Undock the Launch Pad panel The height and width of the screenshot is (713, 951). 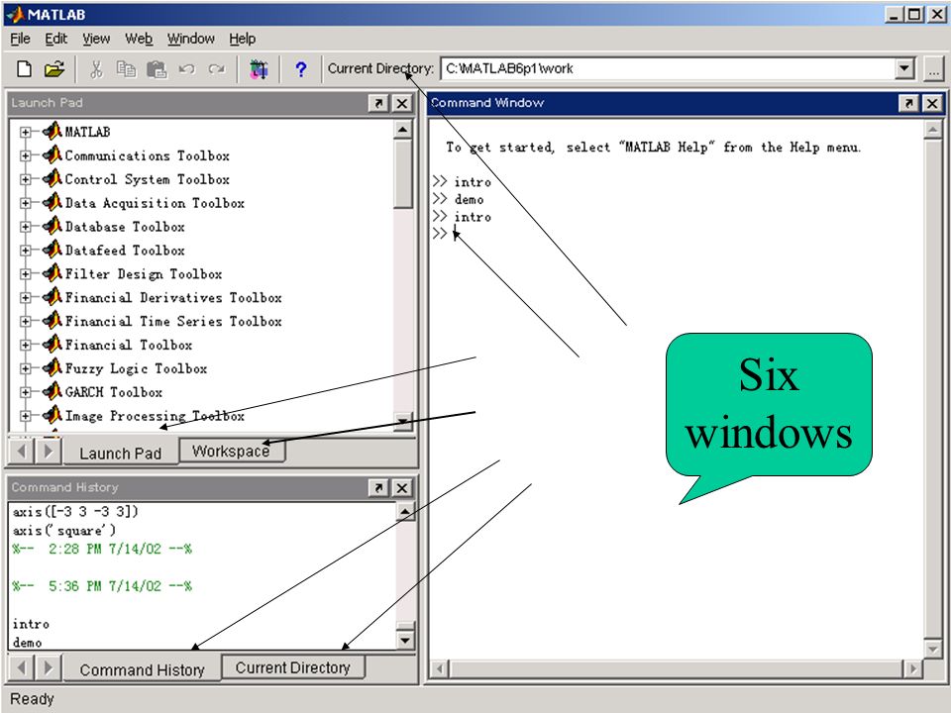tap(378, 103)
